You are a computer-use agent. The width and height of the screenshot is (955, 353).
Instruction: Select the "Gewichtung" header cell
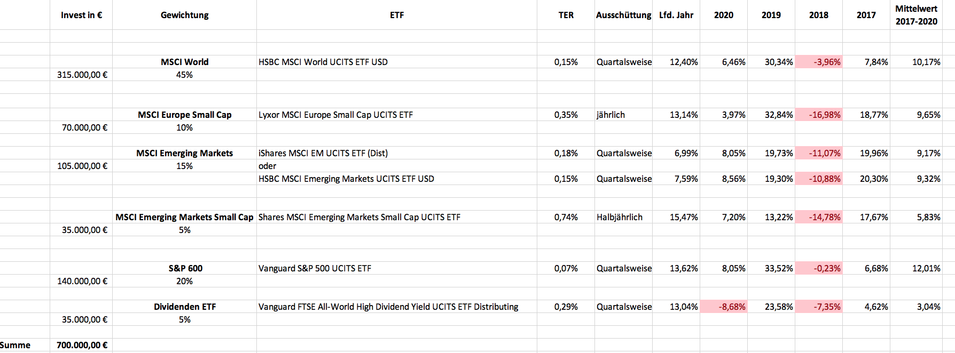(184, 15)
